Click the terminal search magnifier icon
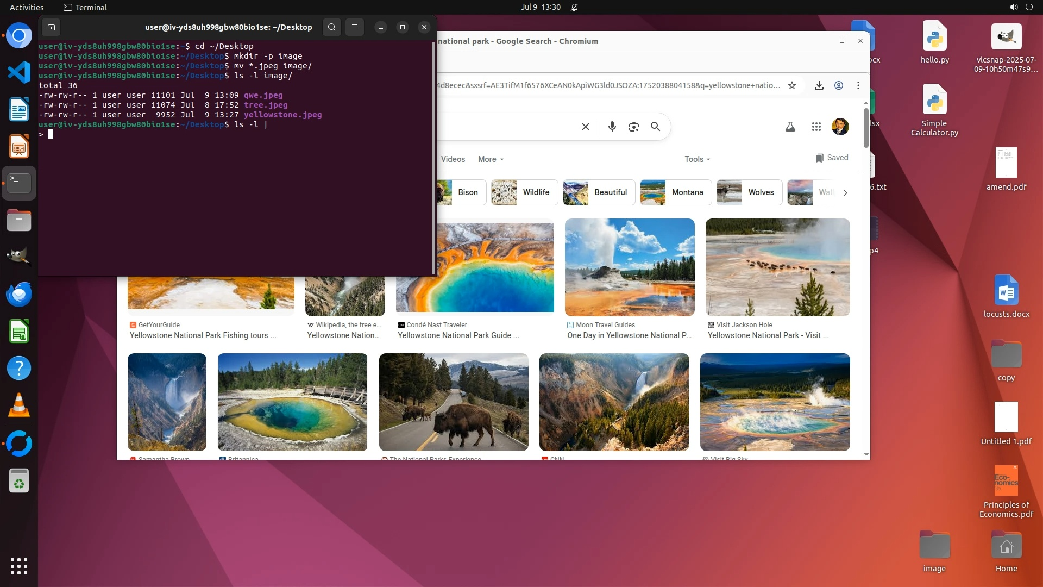 click(331, 27)
